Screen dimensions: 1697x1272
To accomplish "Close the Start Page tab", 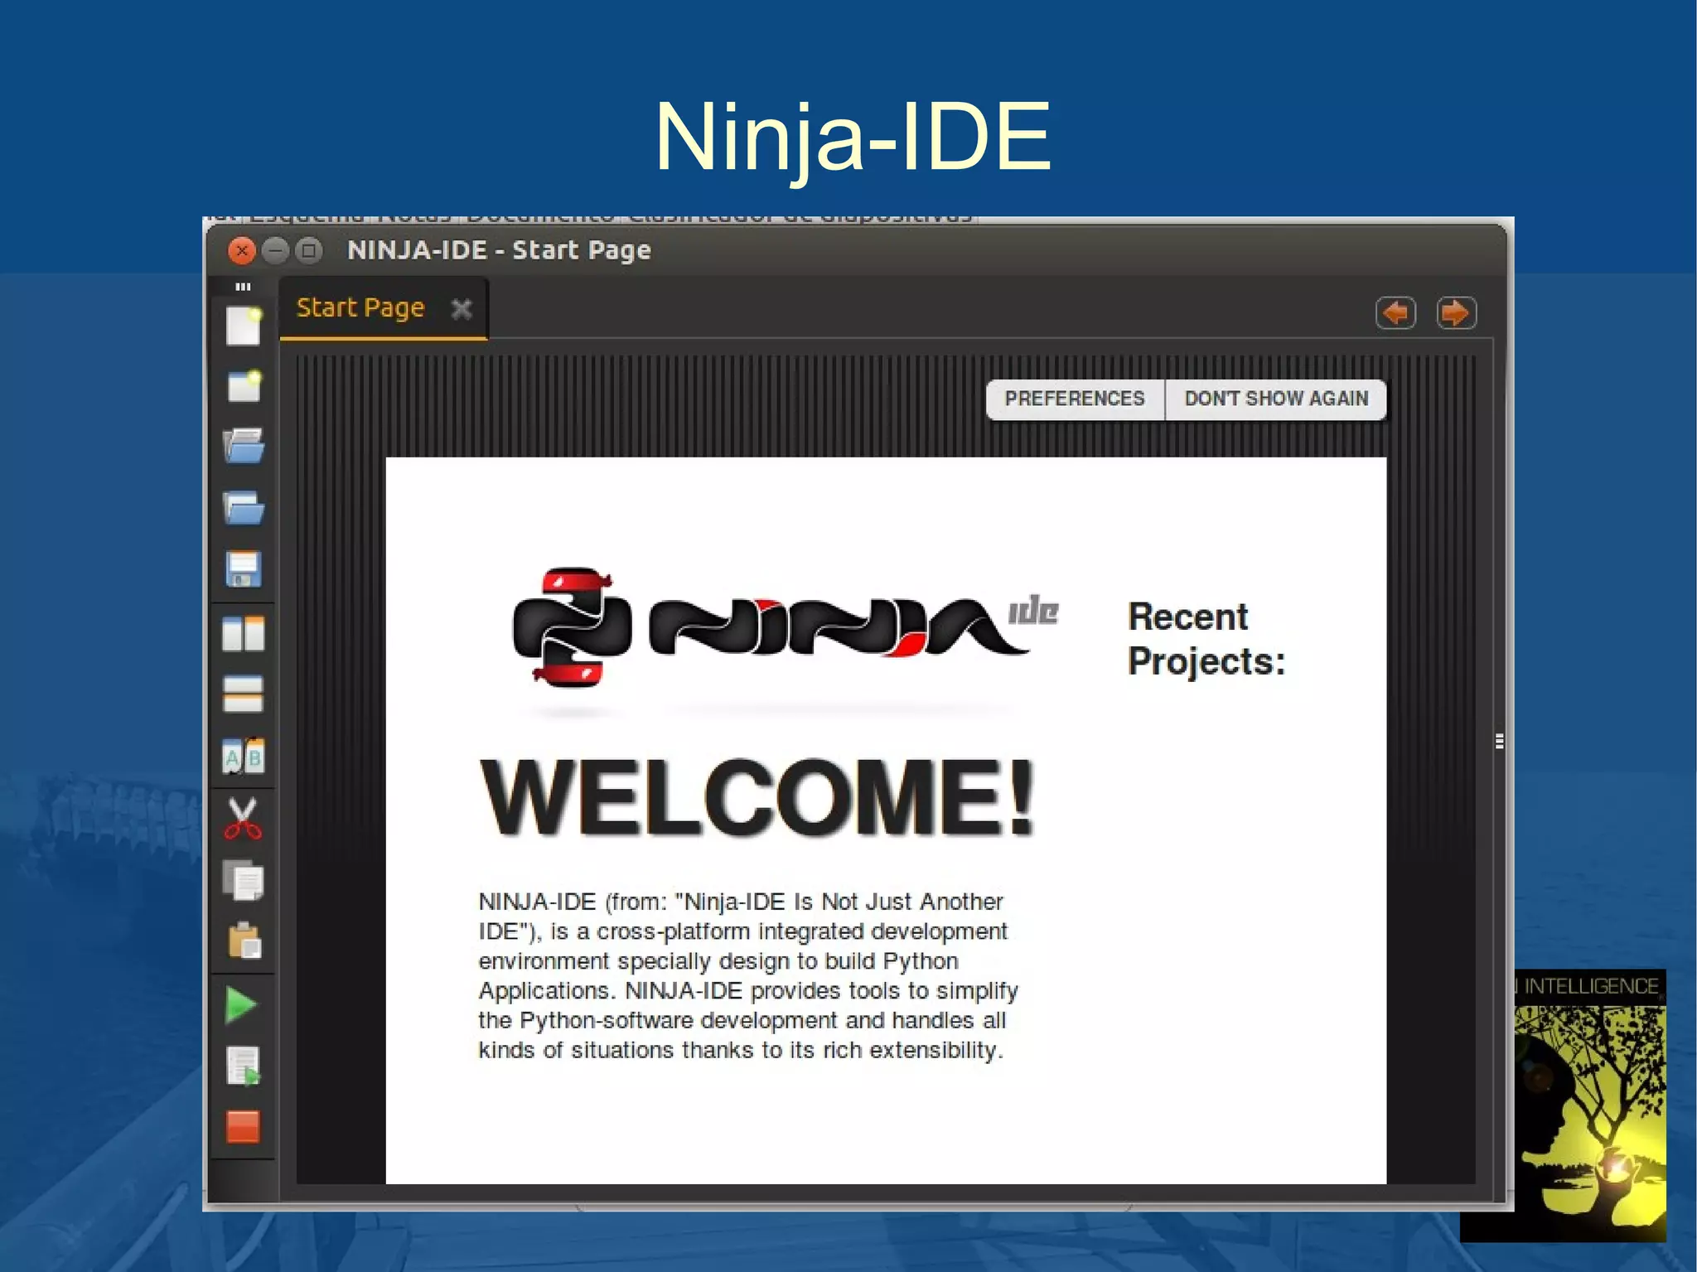I will coord(462,309).
